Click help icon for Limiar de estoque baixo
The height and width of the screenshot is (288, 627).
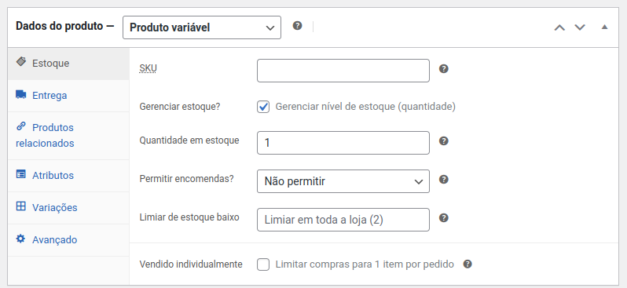tap(443, 217)
